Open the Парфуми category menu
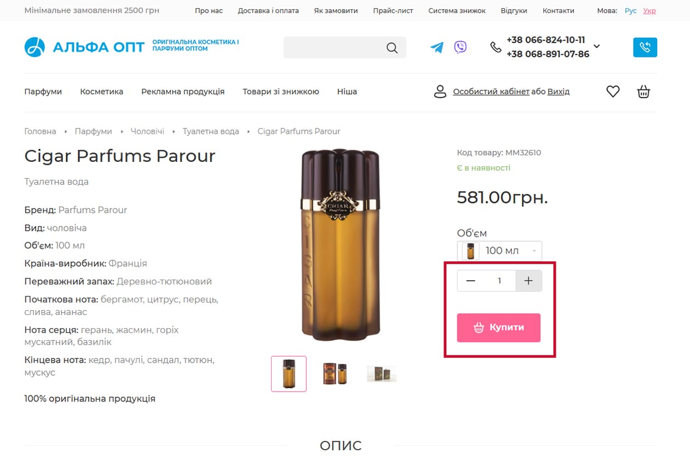This screenshot has width=690, height=472. click(x=43, y=91)
